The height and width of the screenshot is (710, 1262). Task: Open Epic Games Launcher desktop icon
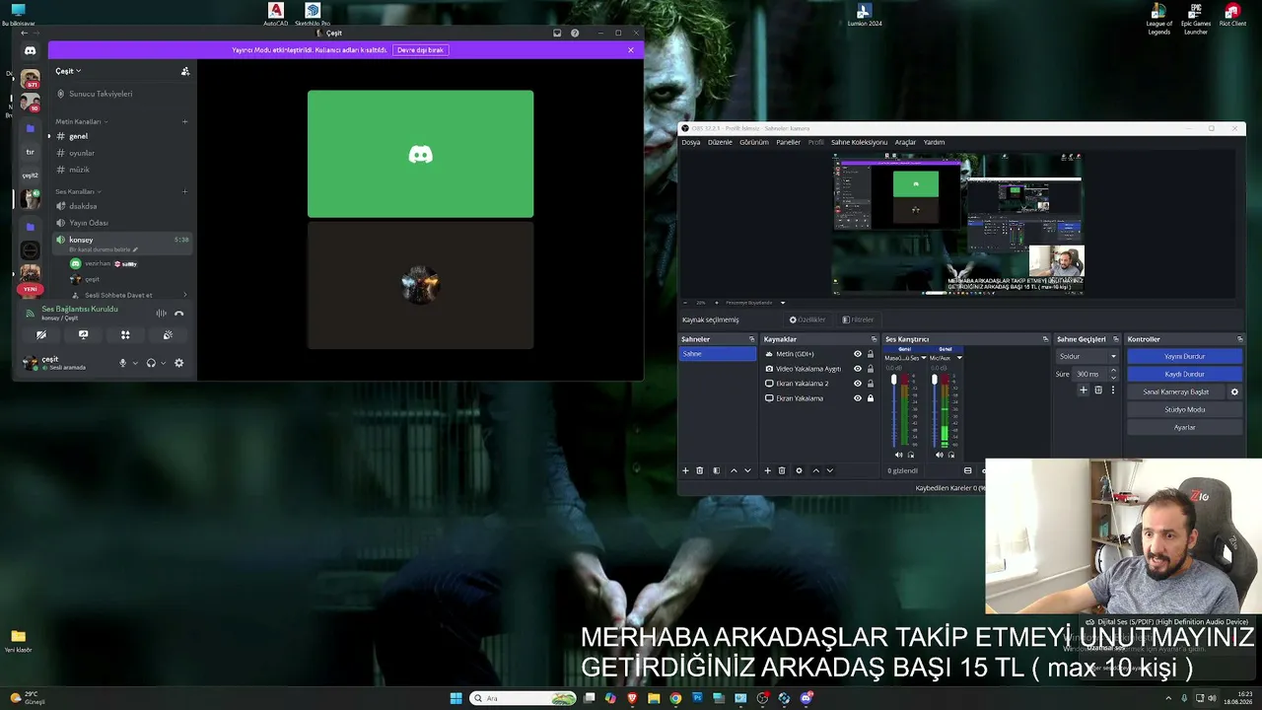pos(1196,19)
